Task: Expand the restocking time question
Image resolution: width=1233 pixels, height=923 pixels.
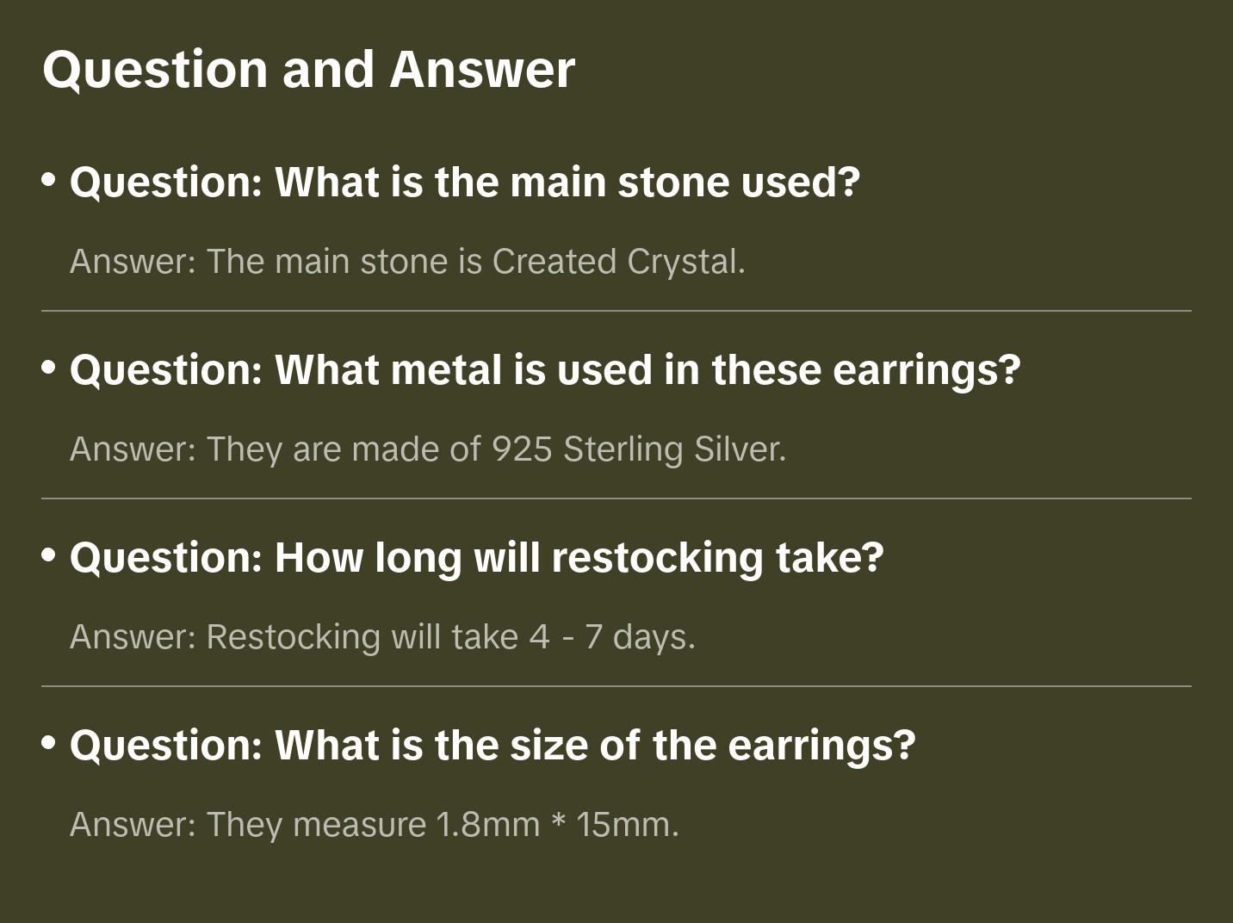Action: point(476,557)
